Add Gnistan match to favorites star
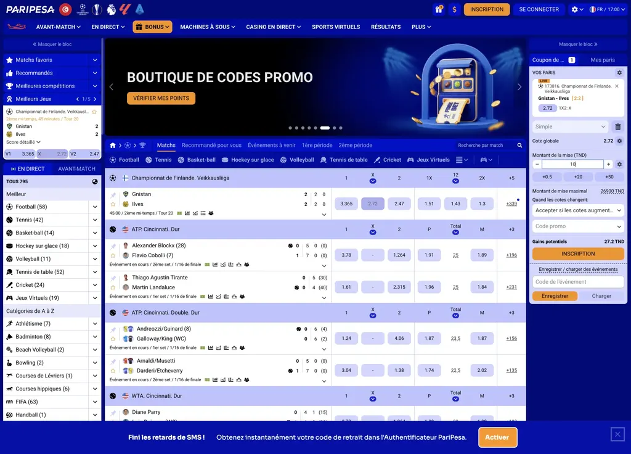Screen dimensions: 631x454 113,204
